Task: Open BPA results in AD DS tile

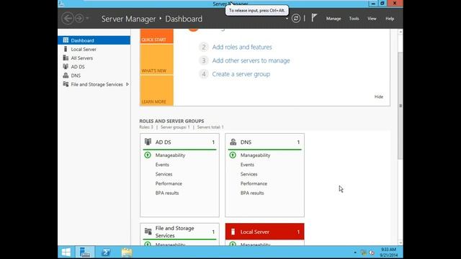Action: pos(167,193)
